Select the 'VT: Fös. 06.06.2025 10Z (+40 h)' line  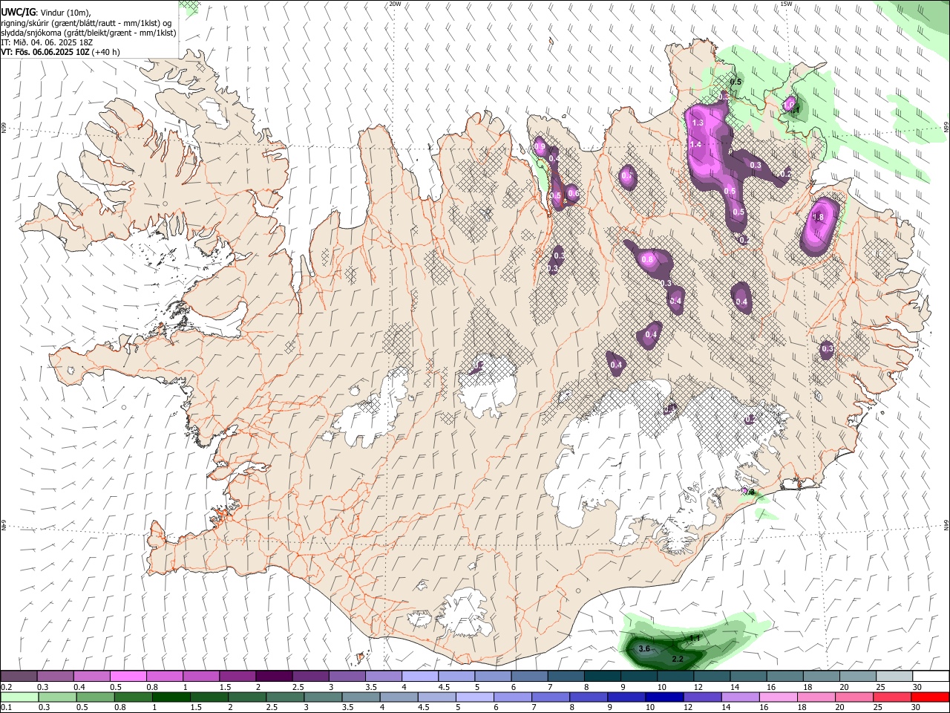pyautogui.click(x=60, y=53)
